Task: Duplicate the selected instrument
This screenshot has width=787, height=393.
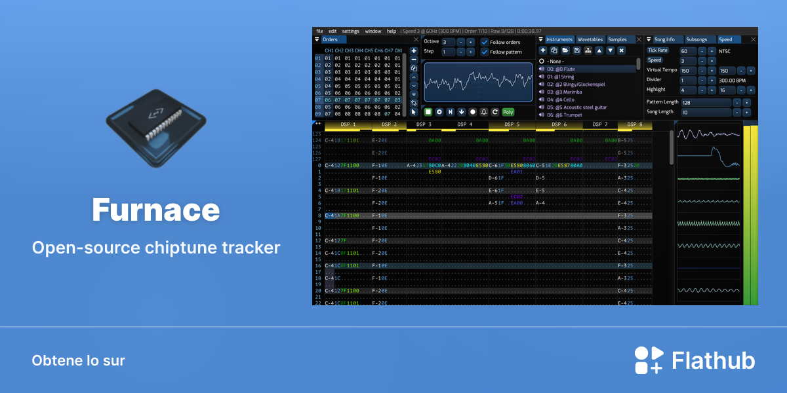Action: [x=554, y=50]
